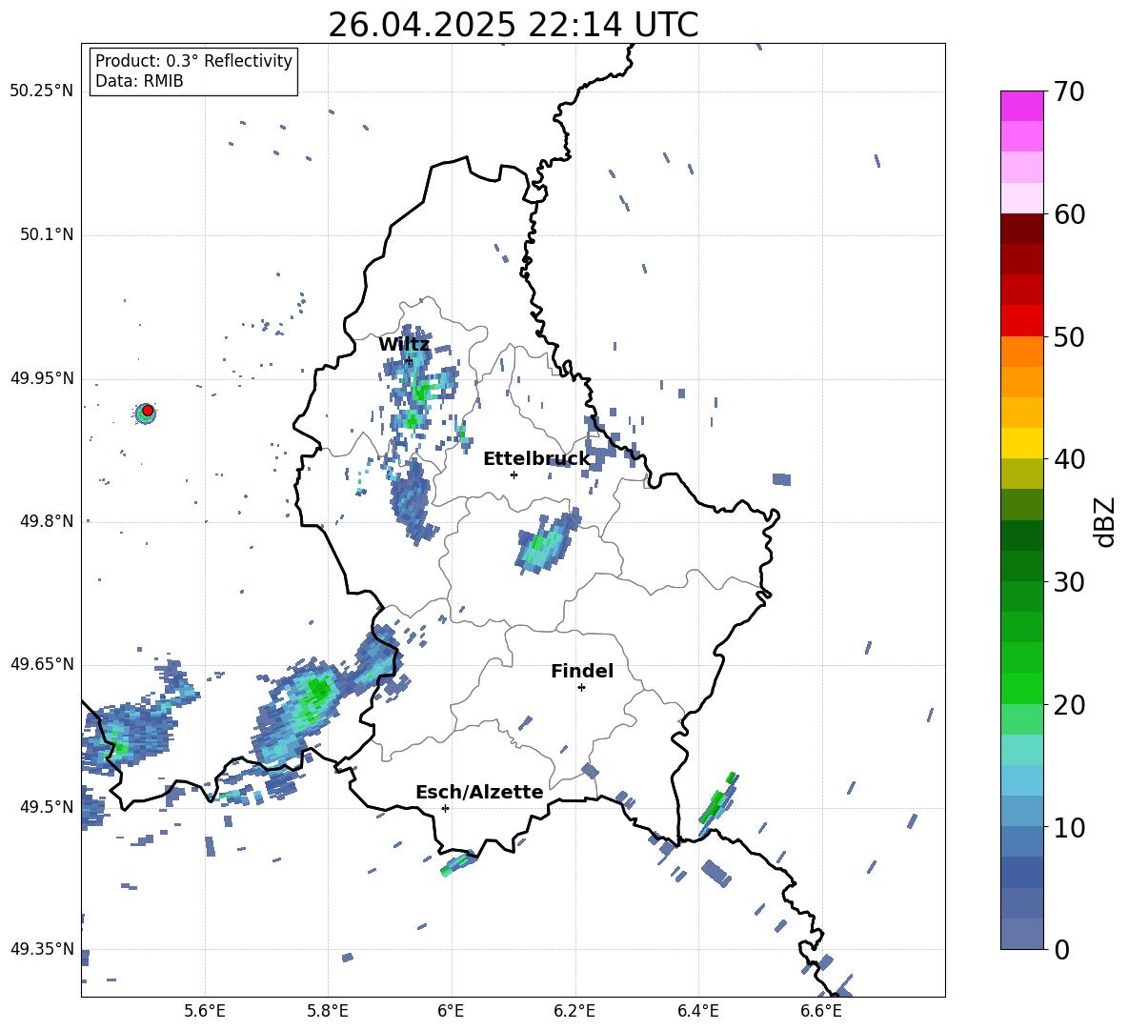
Task: Click the 5.6°E longitude label
Action: coord(205,1012)
